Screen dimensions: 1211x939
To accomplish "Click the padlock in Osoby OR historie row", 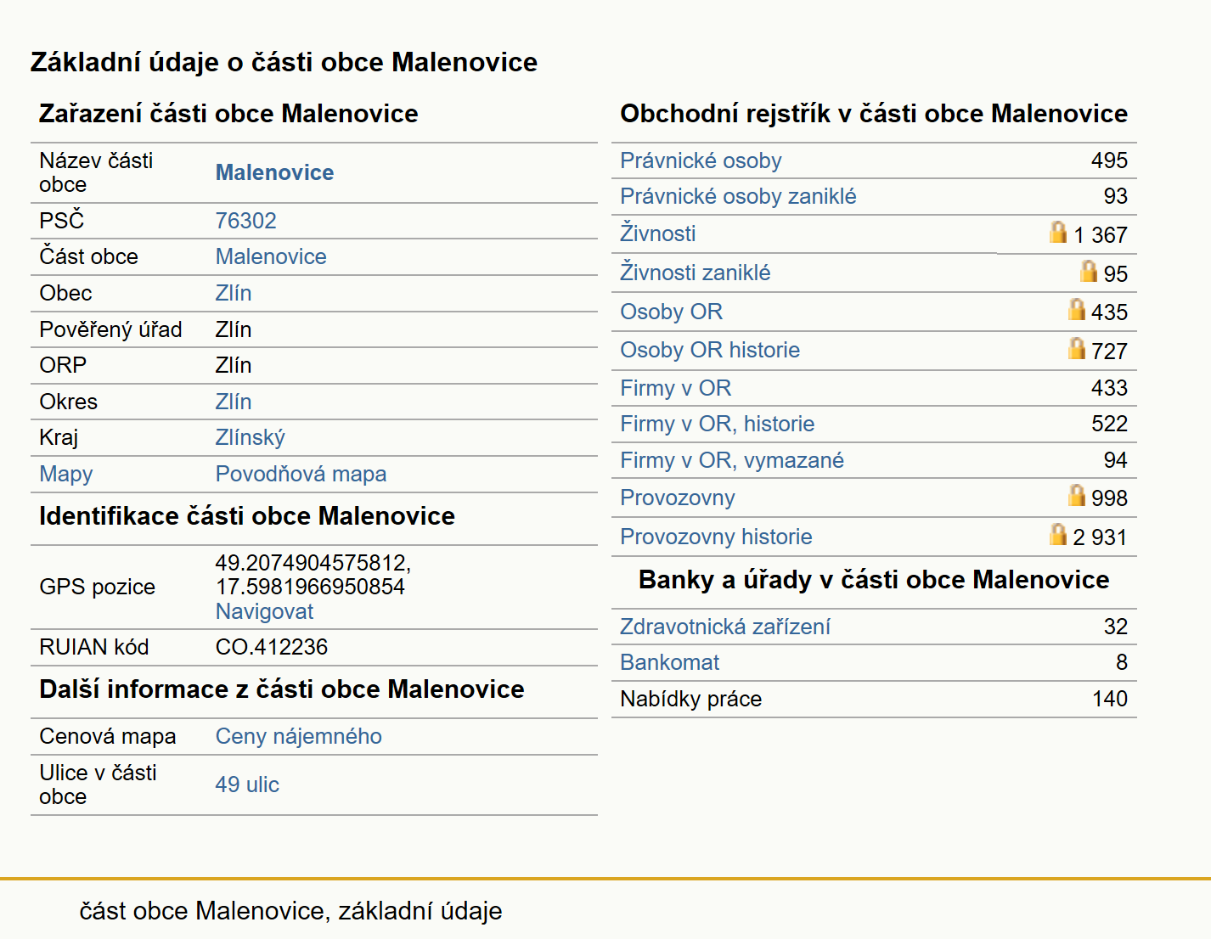I will click(1077, 348).
